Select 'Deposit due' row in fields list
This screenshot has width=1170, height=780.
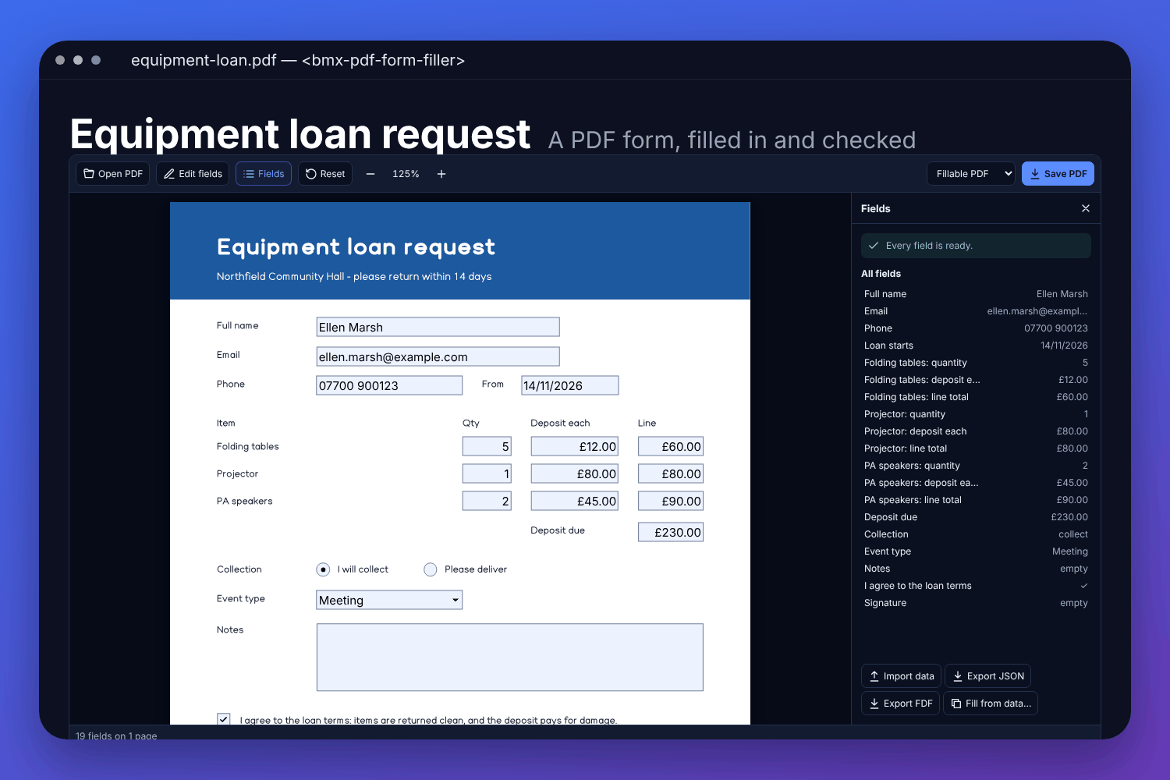[976, 517]
